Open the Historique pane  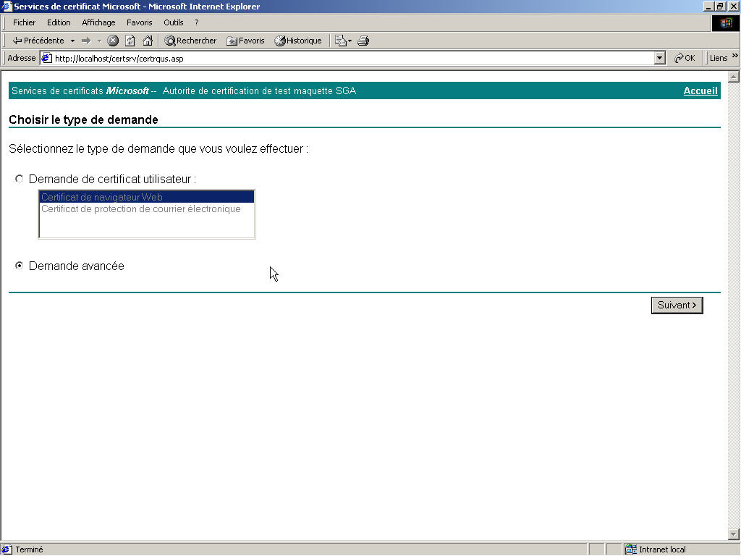click(x=298, y=41)
